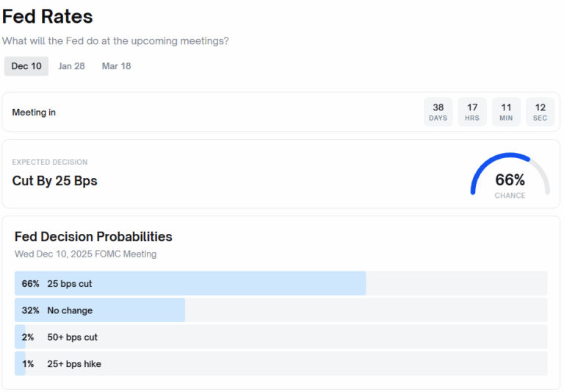This screenshot has width=564, height=392.
Task: Click the 17 hours countdown box
Action: pyautogui.click(x=472, y=112)
